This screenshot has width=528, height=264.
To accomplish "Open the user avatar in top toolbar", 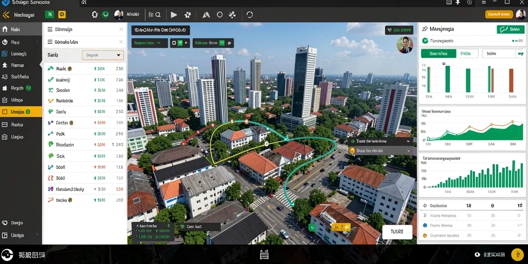I will pos(119,14).
